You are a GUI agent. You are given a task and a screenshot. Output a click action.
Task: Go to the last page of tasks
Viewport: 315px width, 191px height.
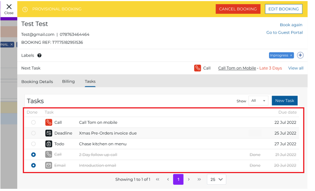[199, 179]
